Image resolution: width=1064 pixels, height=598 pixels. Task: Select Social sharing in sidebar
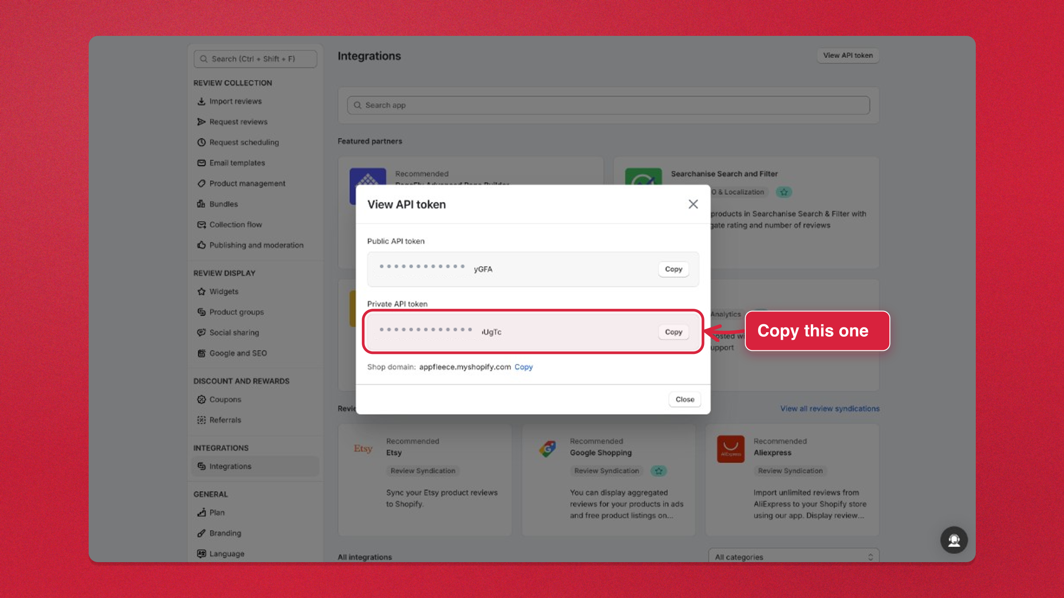[234, 333]
